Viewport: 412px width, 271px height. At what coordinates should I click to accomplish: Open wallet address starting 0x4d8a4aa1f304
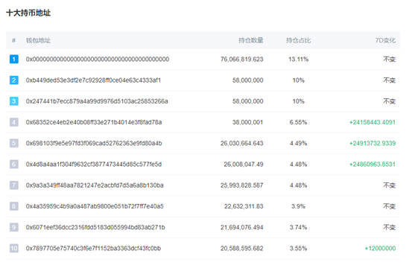pyautogui.click(x=94, y=165)
